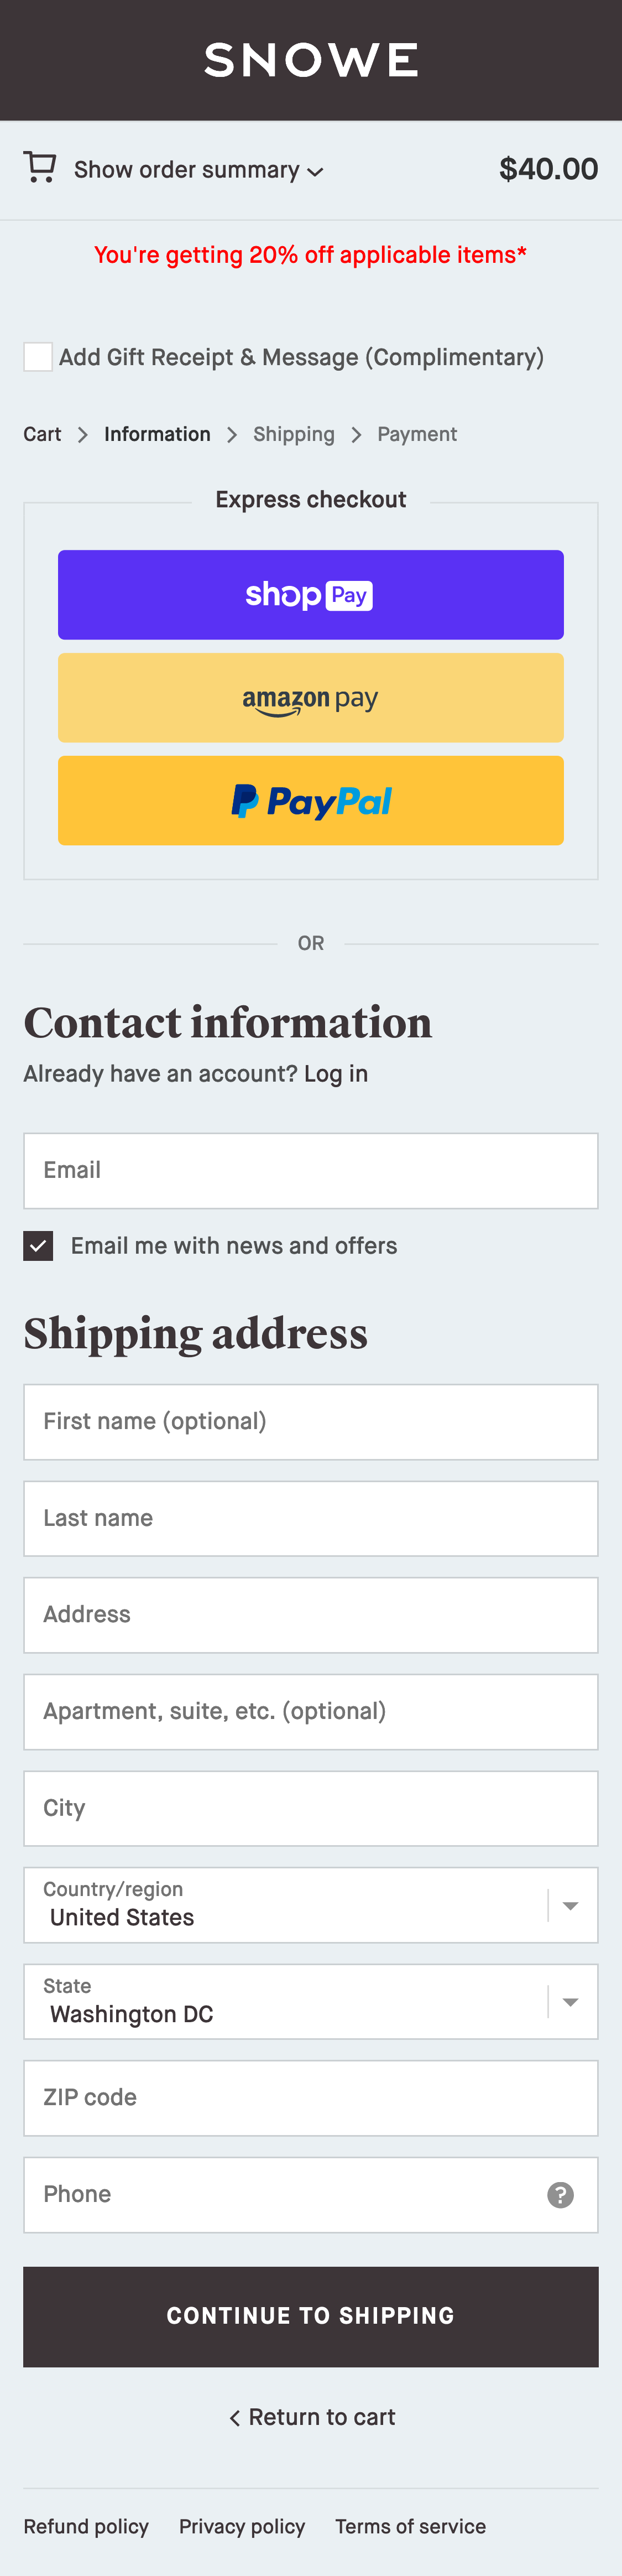
Task: Open the State dropdown
Action: click(x=310, y=2002)
